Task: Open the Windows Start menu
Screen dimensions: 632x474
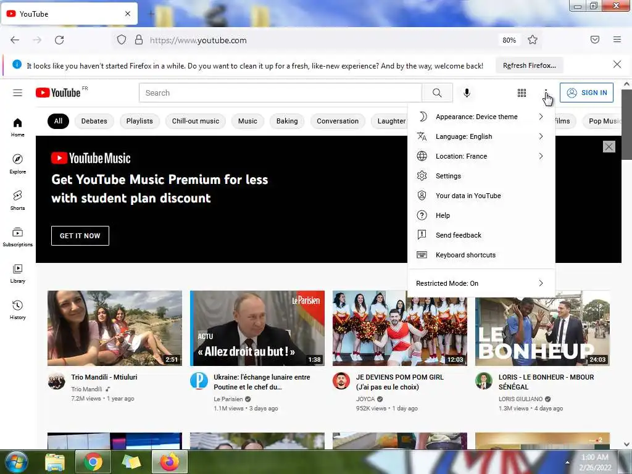Action: (x=16, y=462)
